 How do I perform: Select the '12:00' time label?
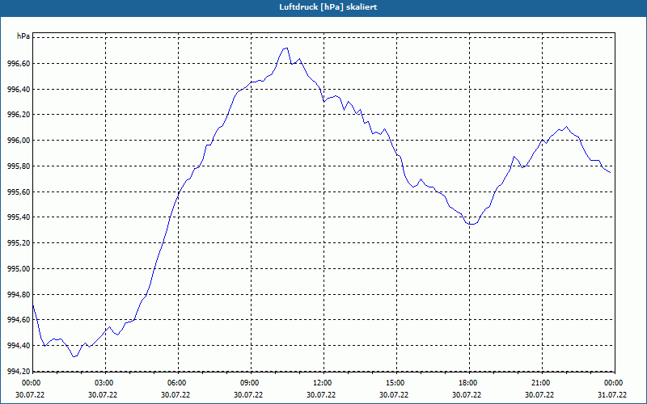tap(324, 383)
